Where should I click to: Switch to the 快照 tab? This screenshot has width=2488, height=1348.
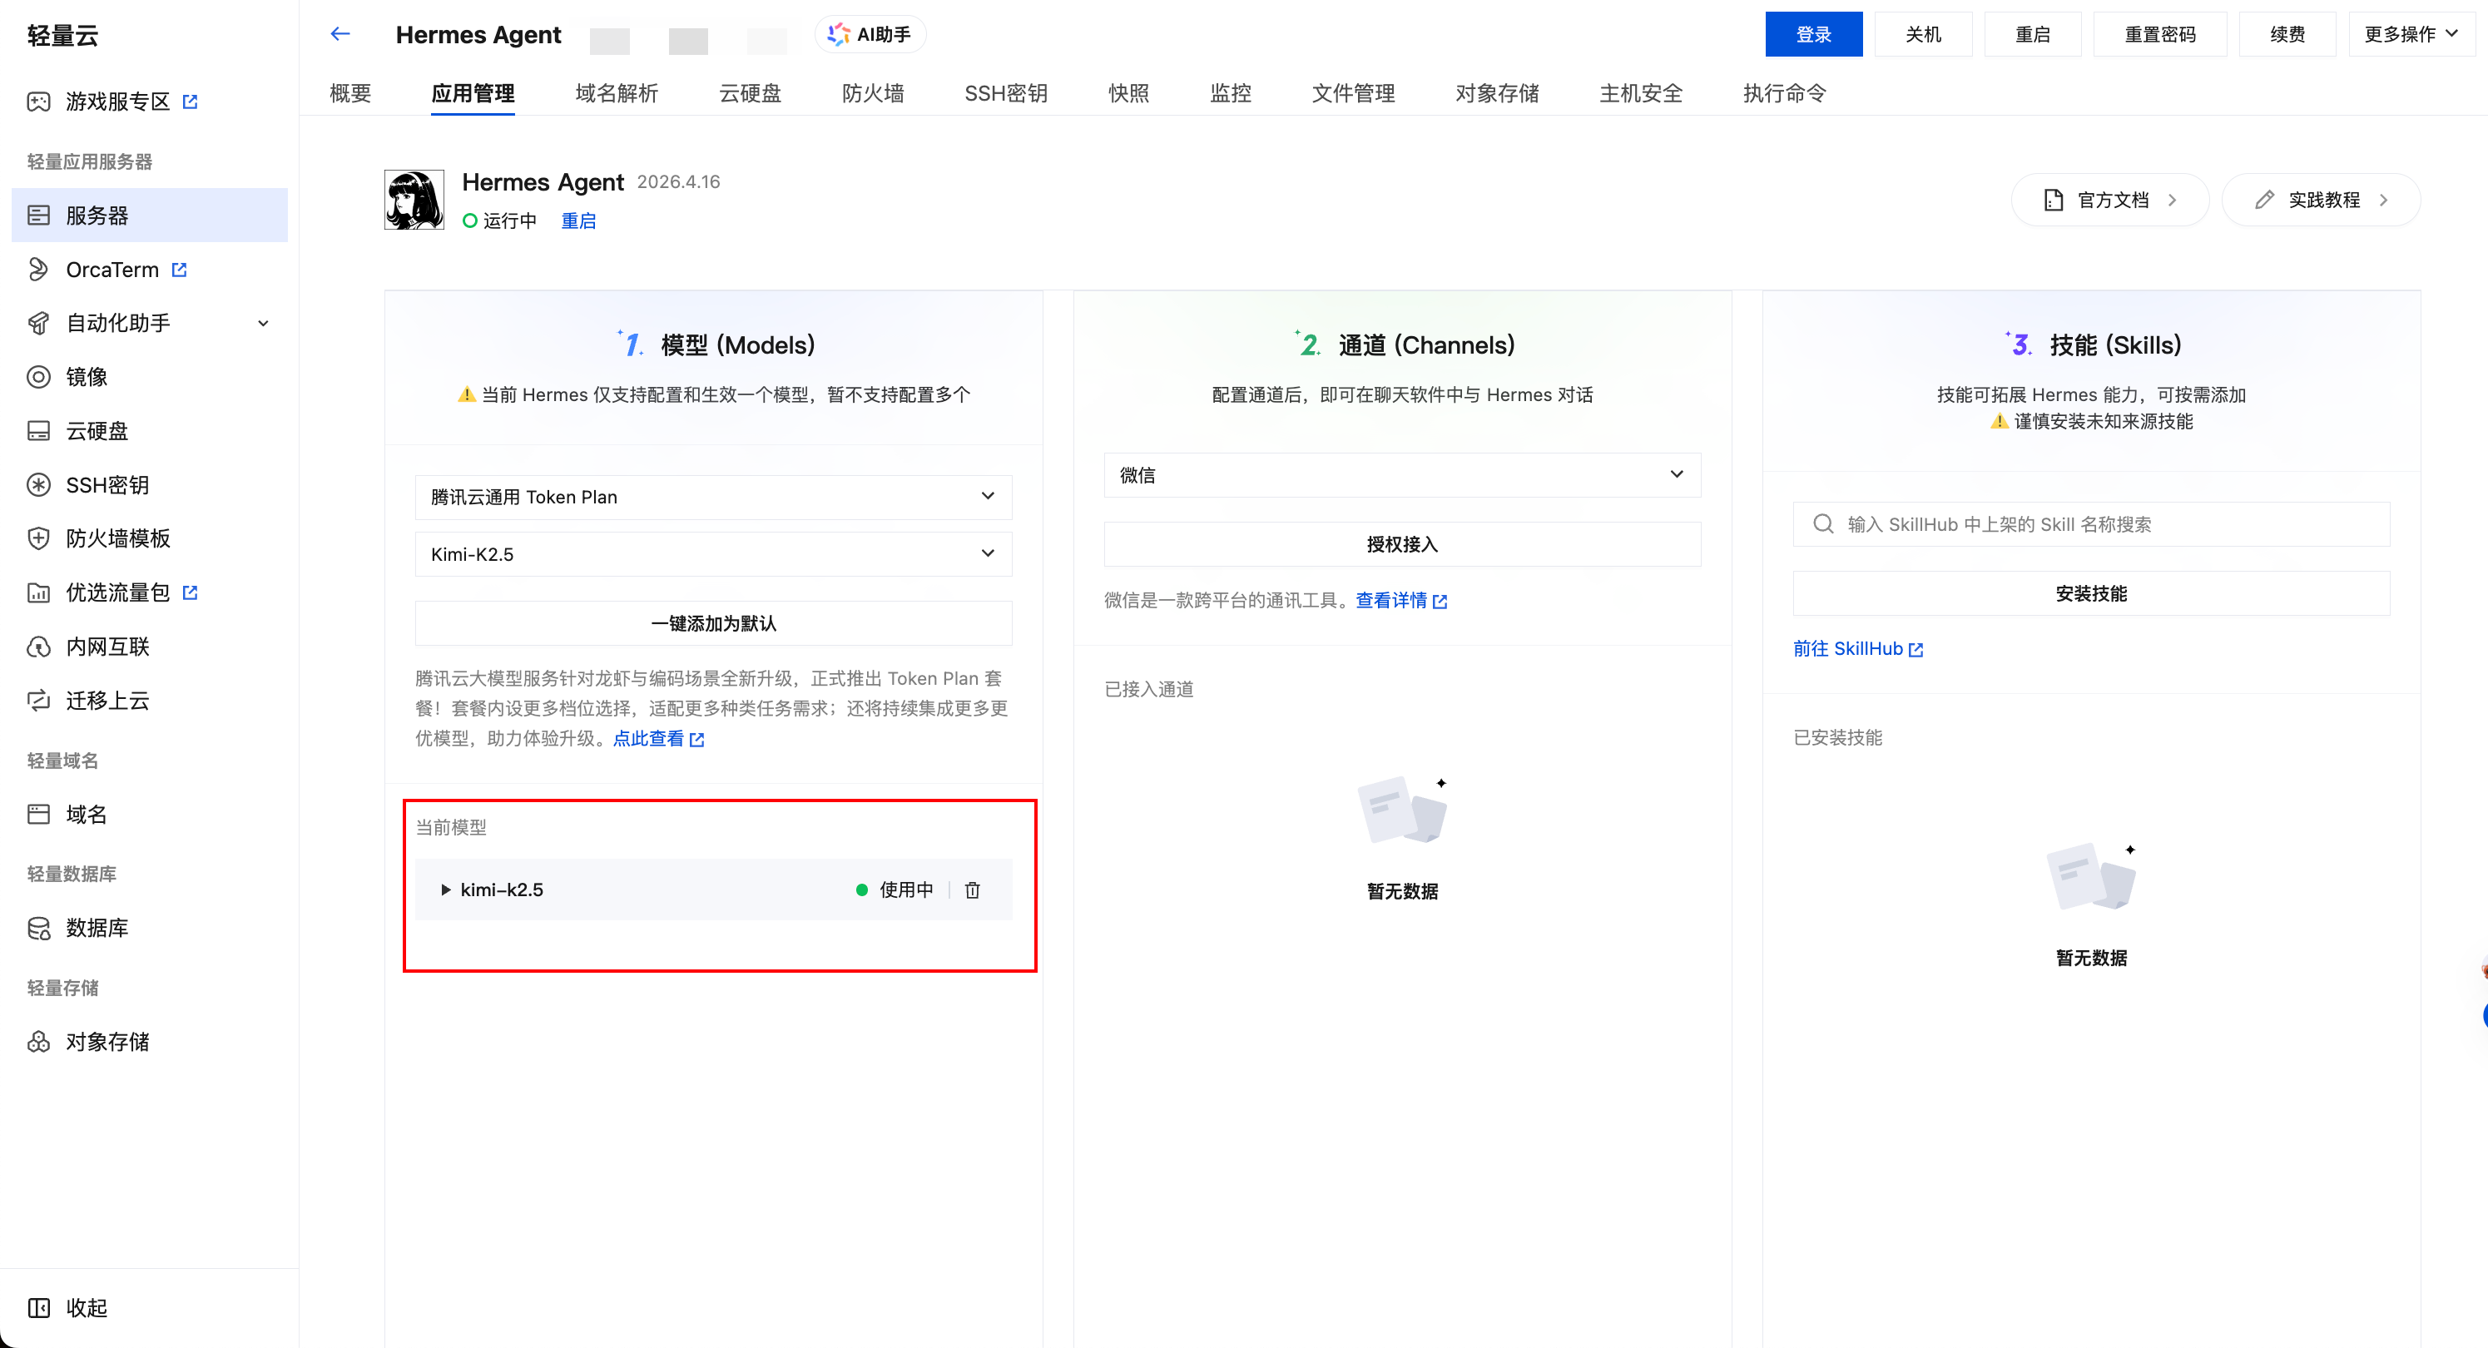tap(1128, 92)
